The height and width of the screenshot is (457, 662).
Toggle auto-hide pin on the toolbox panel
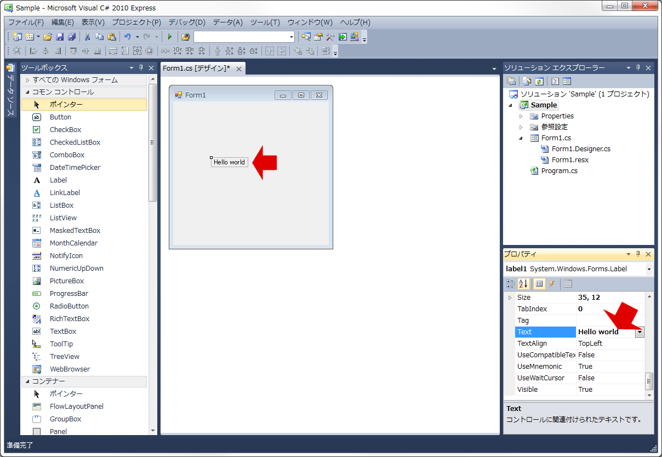pyautogui.click(x=141, y=68)
